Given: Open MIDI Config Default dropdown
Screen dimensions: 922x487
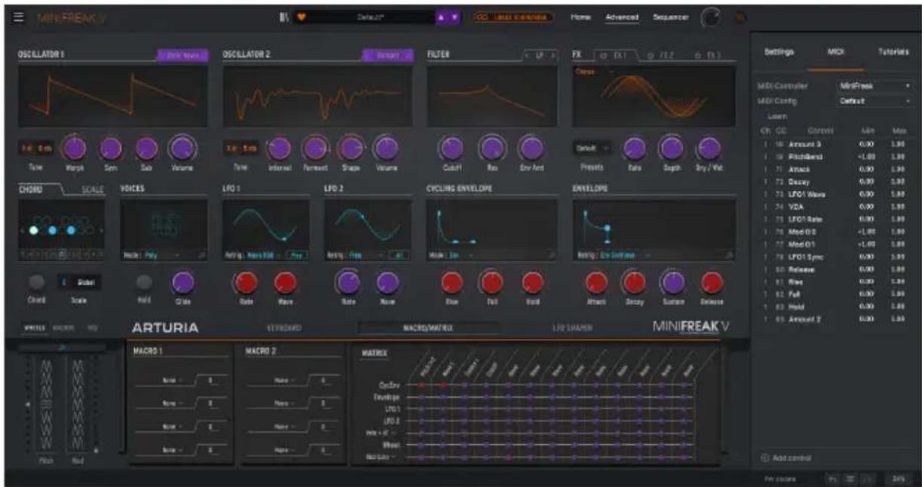Looking at the screenshot, I should pyautogui.click(x=875, y=100).
